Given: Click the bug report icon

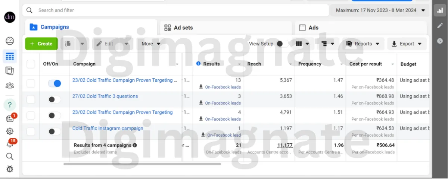Looking at the screenshot, I should click(x=10, y=169).
